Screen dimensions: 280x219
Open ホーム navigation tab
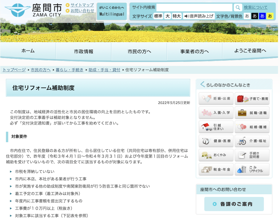(28, 51)
